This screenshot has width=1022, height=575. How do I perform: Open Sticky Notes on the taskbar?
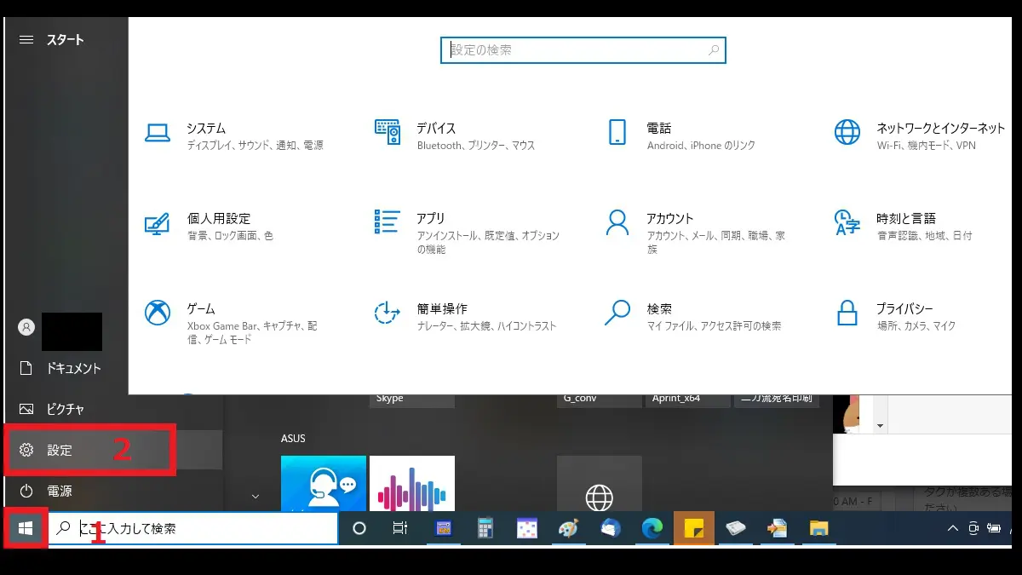tap(693, 529)
